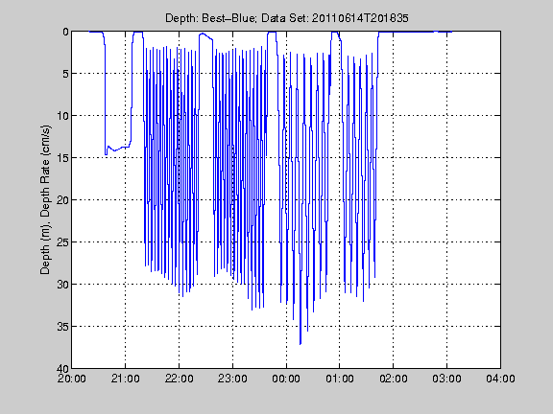Click the 20:00 x-axis tick label
Screen dimensions: 553x414
click(72, 379)
